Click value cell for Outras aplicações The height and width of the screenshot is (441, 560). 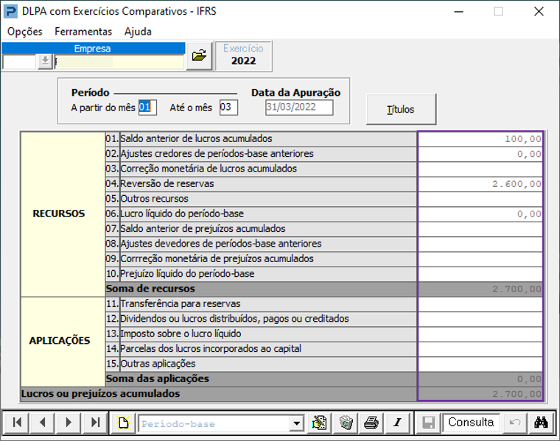point(480,364)
